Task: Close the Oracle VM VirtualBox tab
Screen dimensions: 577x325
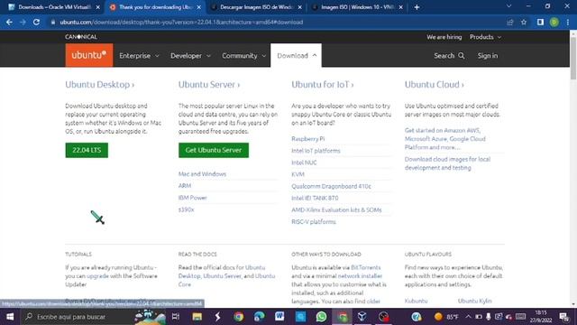Action: [x=98, y=7]
